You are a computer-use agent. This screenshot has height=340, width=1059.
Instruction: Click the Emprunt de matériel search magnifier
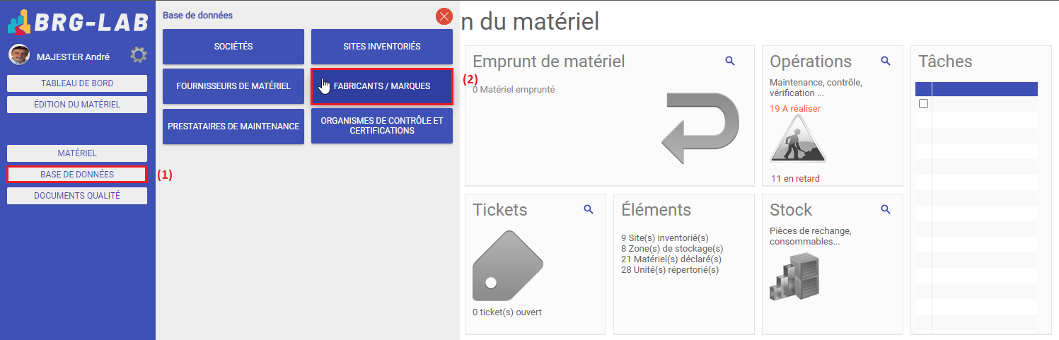point(730,61)
